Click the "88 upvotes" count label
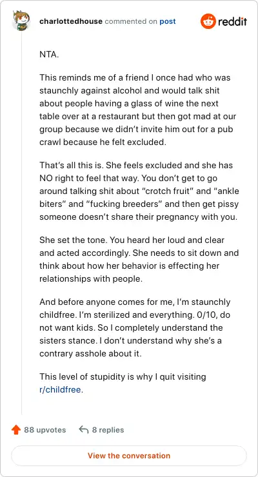Viewport: 258px width, 477px height. coord(45,430)
